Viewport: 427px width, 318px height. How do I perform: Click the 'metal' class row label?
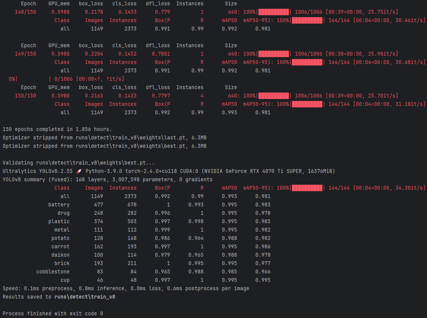[62, 230]
